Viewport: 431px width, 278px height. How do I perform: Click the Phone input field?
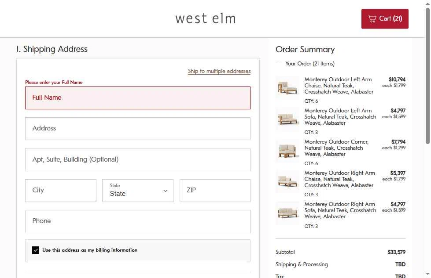[138, 221]
